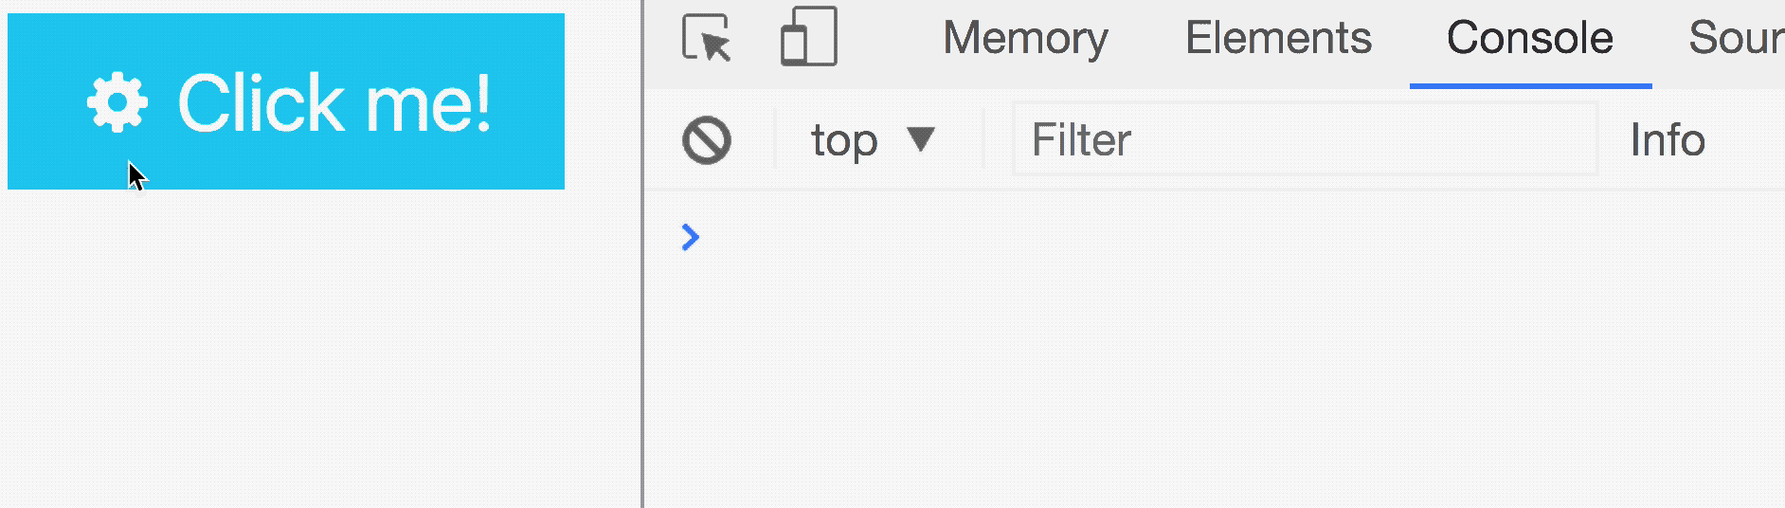Screen dimensions: 1785x508
Task: Open the partially visible Sources tab
Action: coord(1736,39)
